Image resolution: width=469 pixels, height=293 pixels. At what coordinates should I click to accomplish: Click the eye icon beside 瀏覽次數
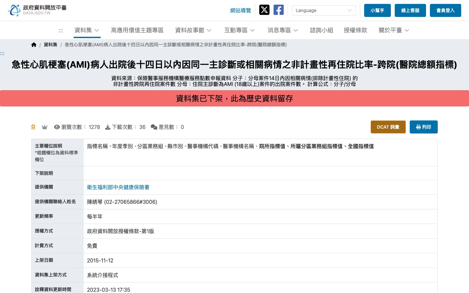click(x=57, y=127)
